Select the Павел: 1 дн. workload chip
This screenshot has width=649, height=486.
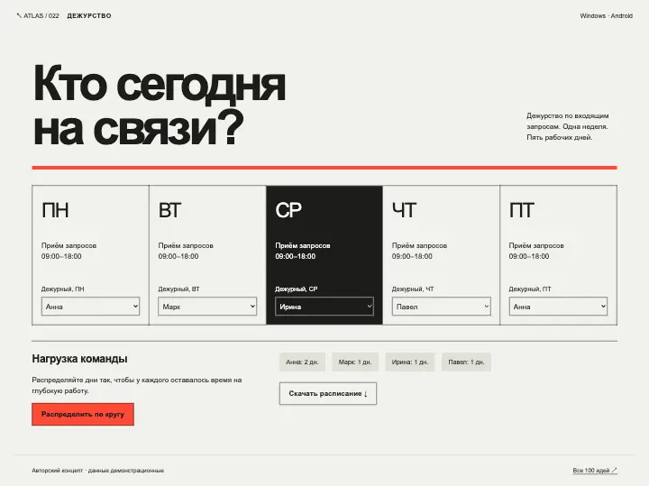[x=466, y=362]
